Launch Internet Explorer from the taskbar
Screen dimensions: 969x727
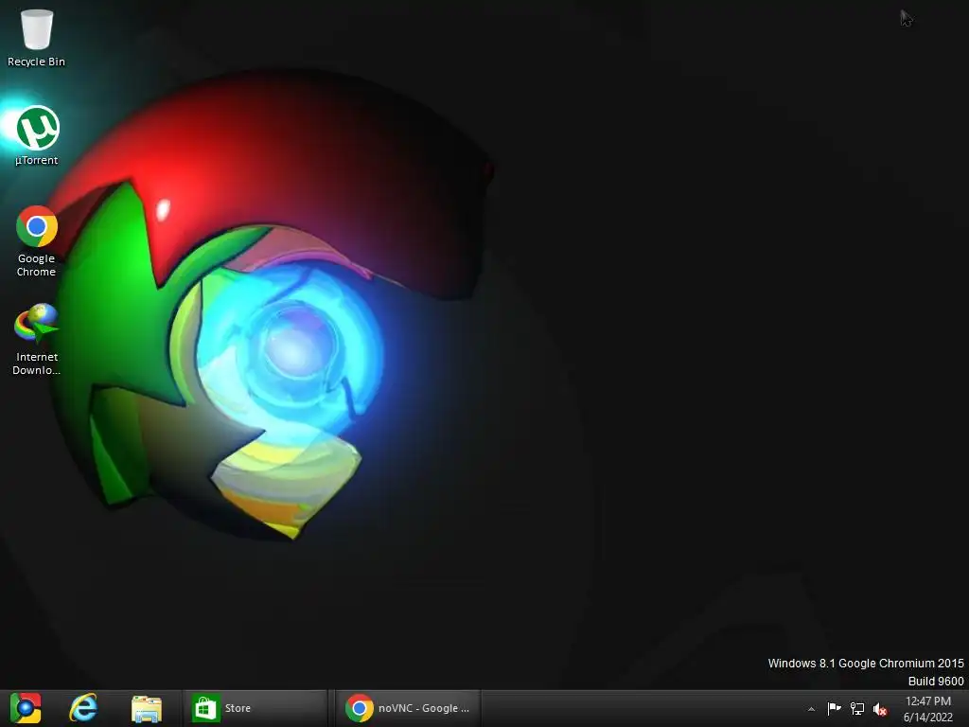pos(83,708)
